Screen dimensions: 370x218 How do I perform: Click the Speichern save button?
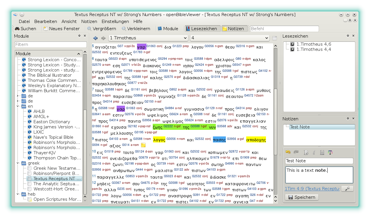click(x=302, y=197)
